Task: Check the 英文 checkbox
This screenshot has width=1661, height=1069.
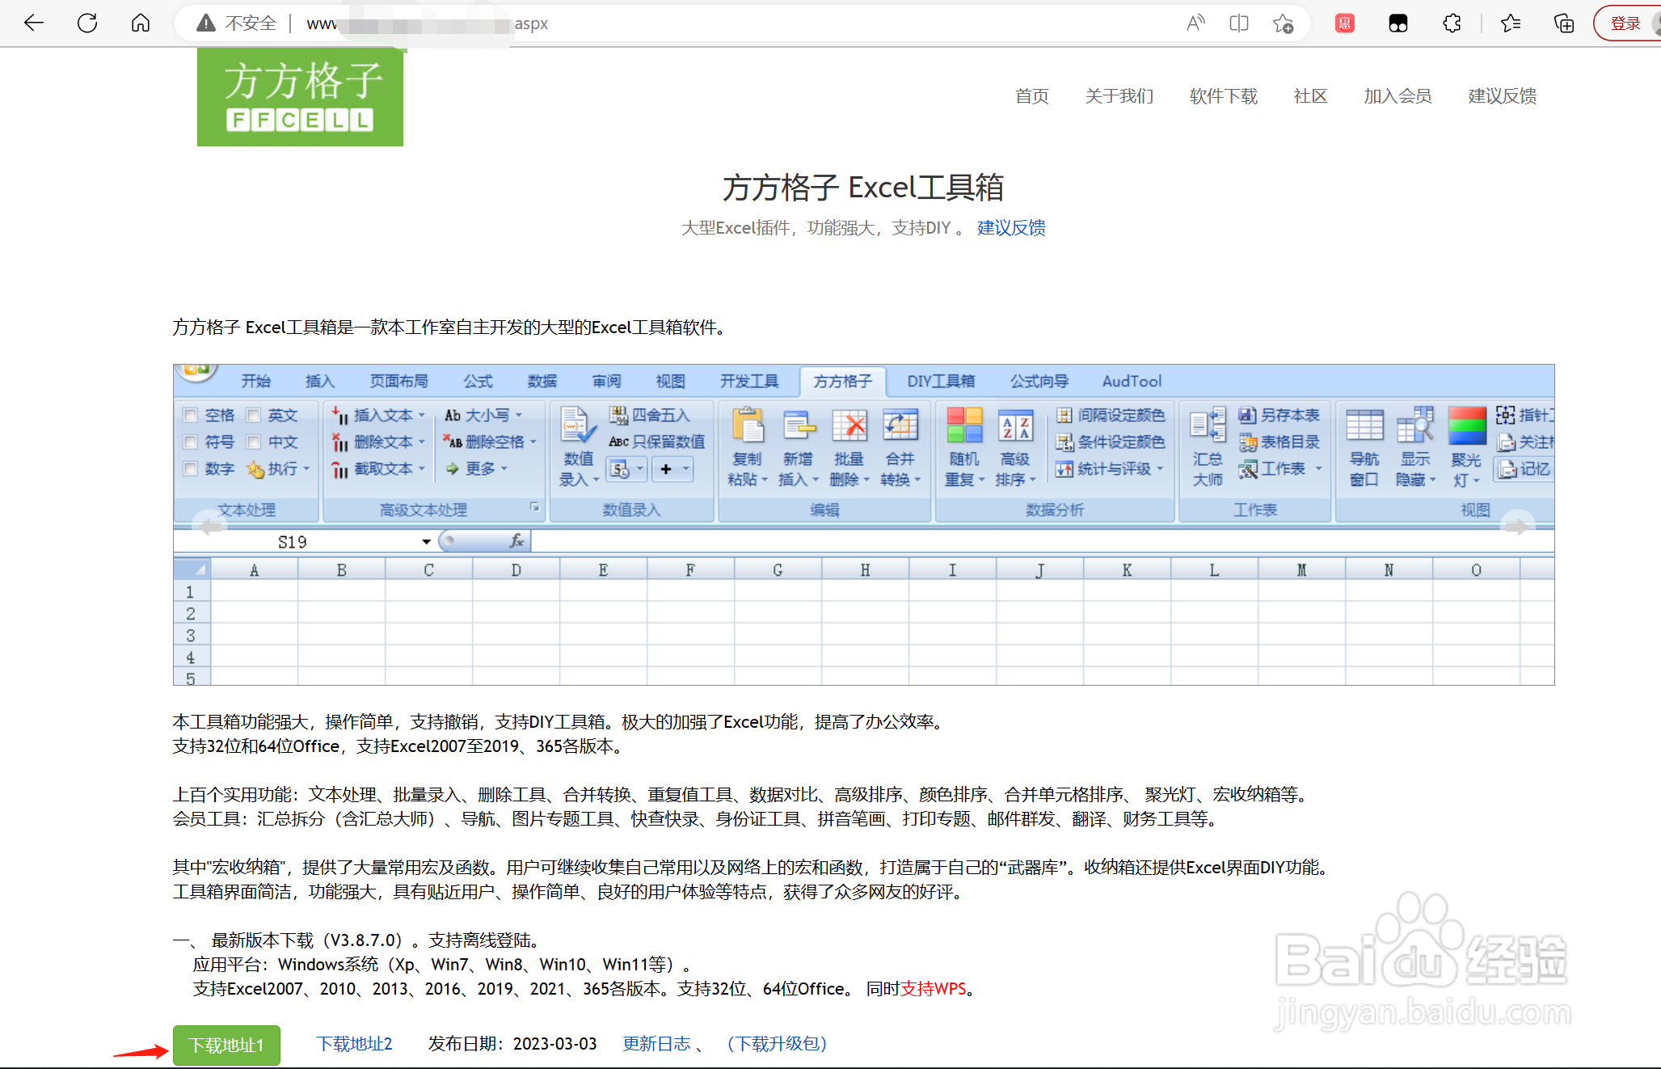Action: pyautogui.click(x=254, y=416)
